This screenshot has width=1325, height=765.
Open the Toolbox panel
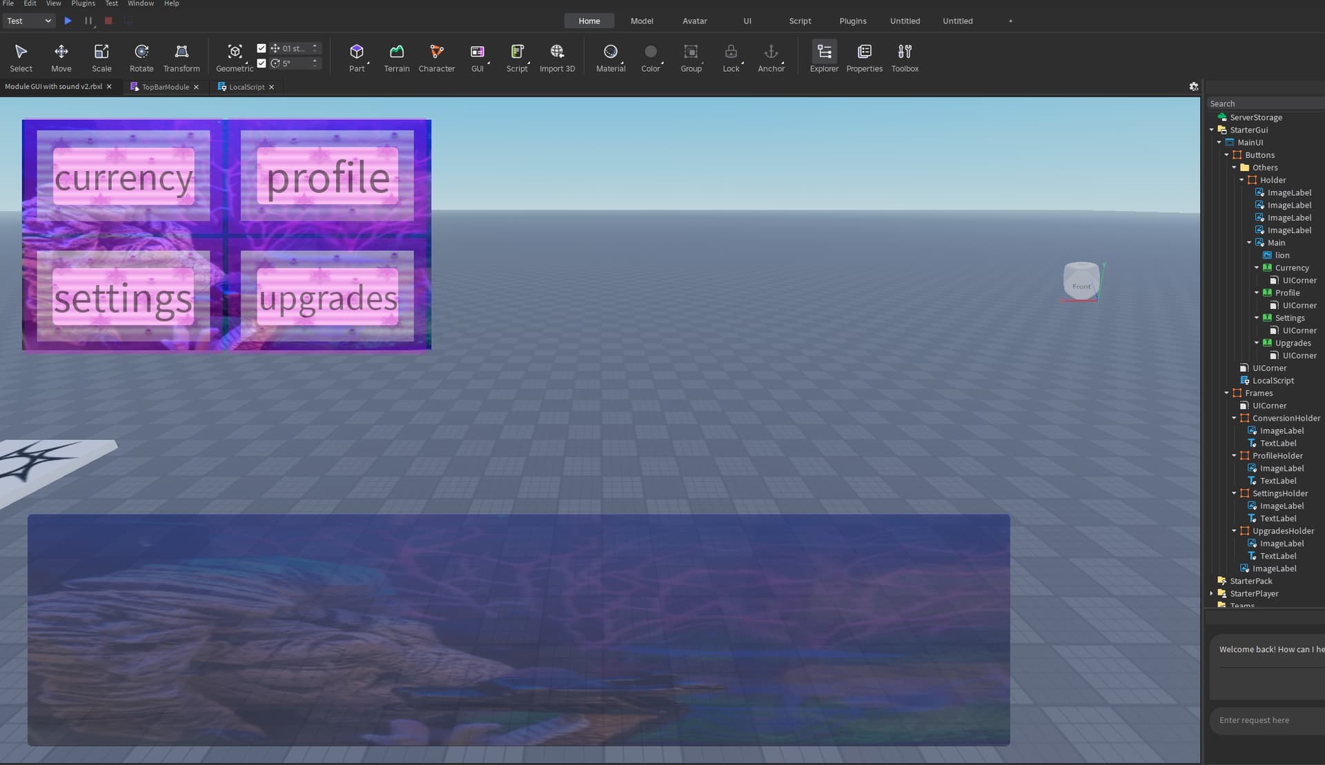coord(905,57)
